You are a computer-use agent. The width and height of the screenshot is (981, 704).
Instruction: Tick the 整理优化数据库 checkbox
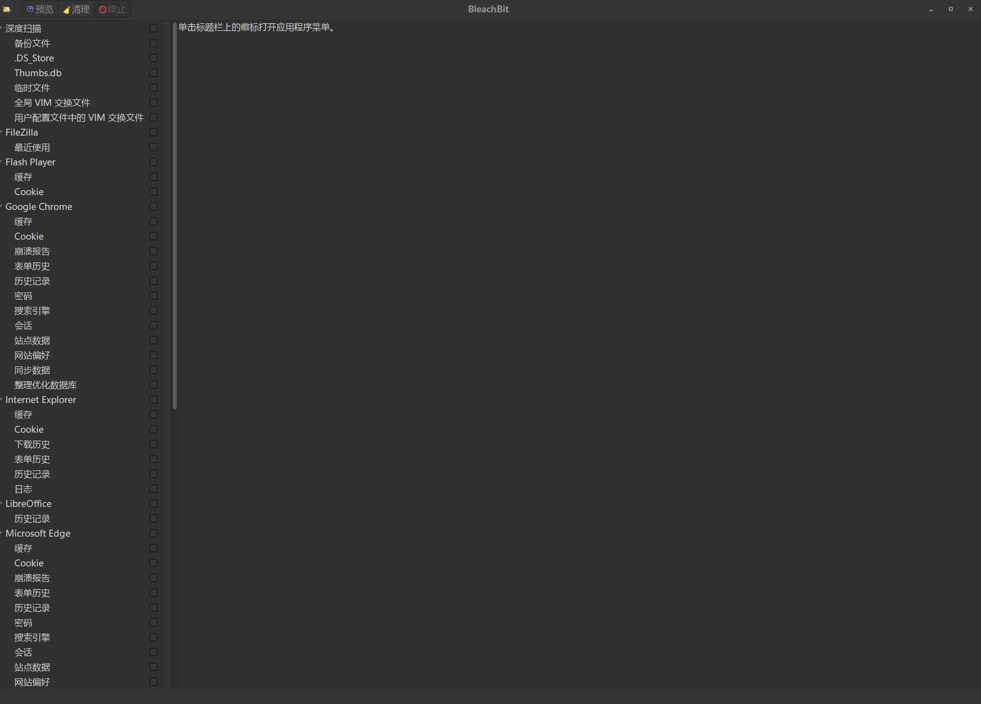point(154,385)
